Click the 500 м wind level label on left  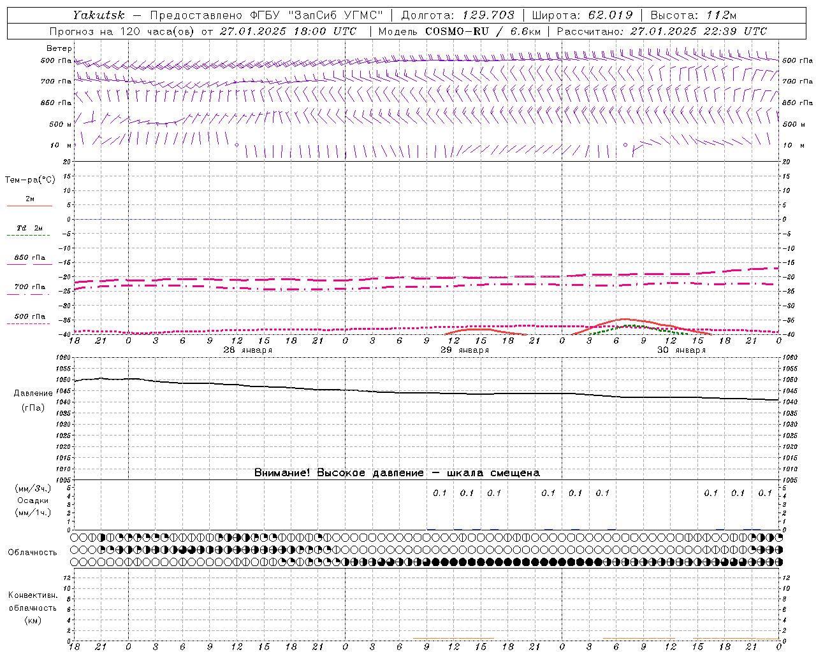point(61,124)
